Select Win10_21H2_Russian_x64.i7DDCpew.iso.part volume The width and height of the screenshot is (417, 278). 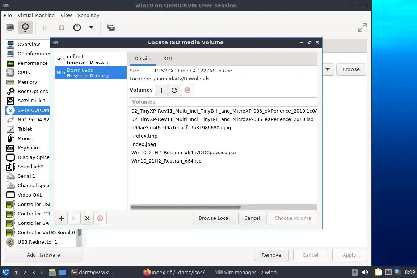point(223,153)
